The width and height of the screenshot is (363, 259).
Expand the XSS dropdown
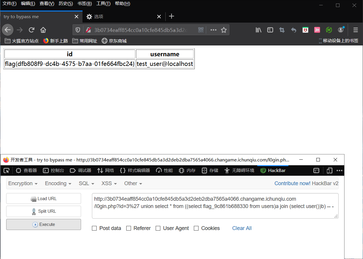[x=109, y=183]
